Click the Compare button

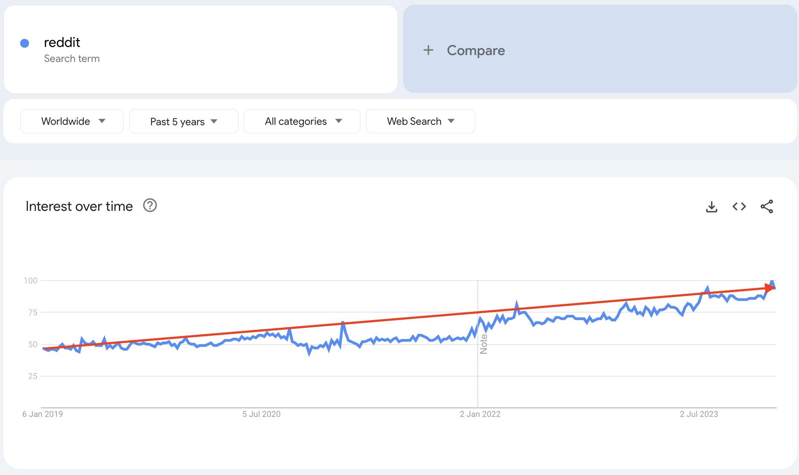pyautogui.click(x=475, y=50)
